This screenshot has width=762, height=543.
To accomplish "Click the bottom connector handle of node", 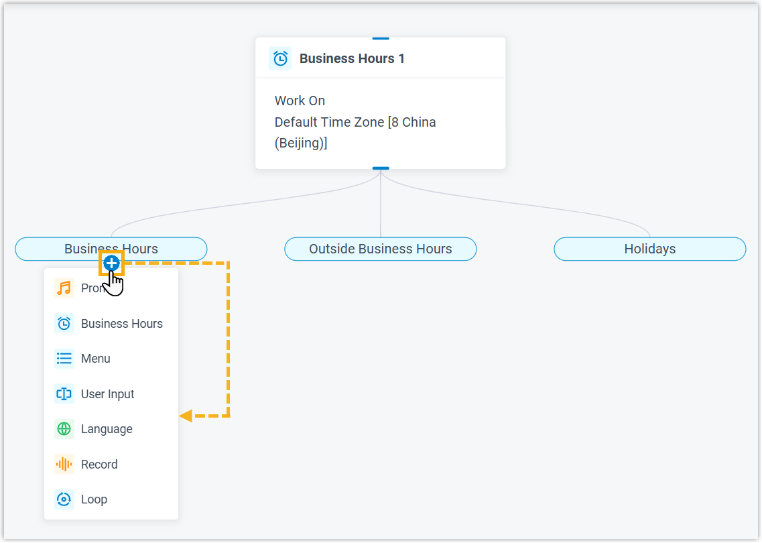I will point(381,168).
